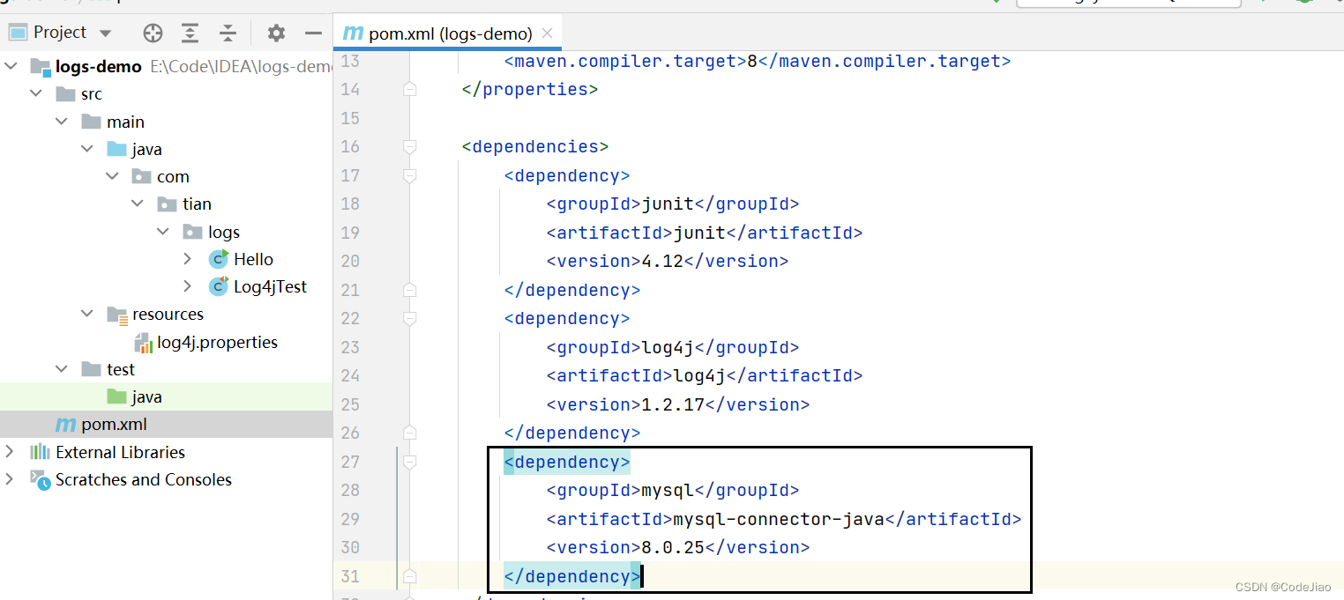Screen dimensions: 1344x600
Task: Click on mysql-connector-java artifactId text
Action: pyautogui.click(x=779, y=519)
